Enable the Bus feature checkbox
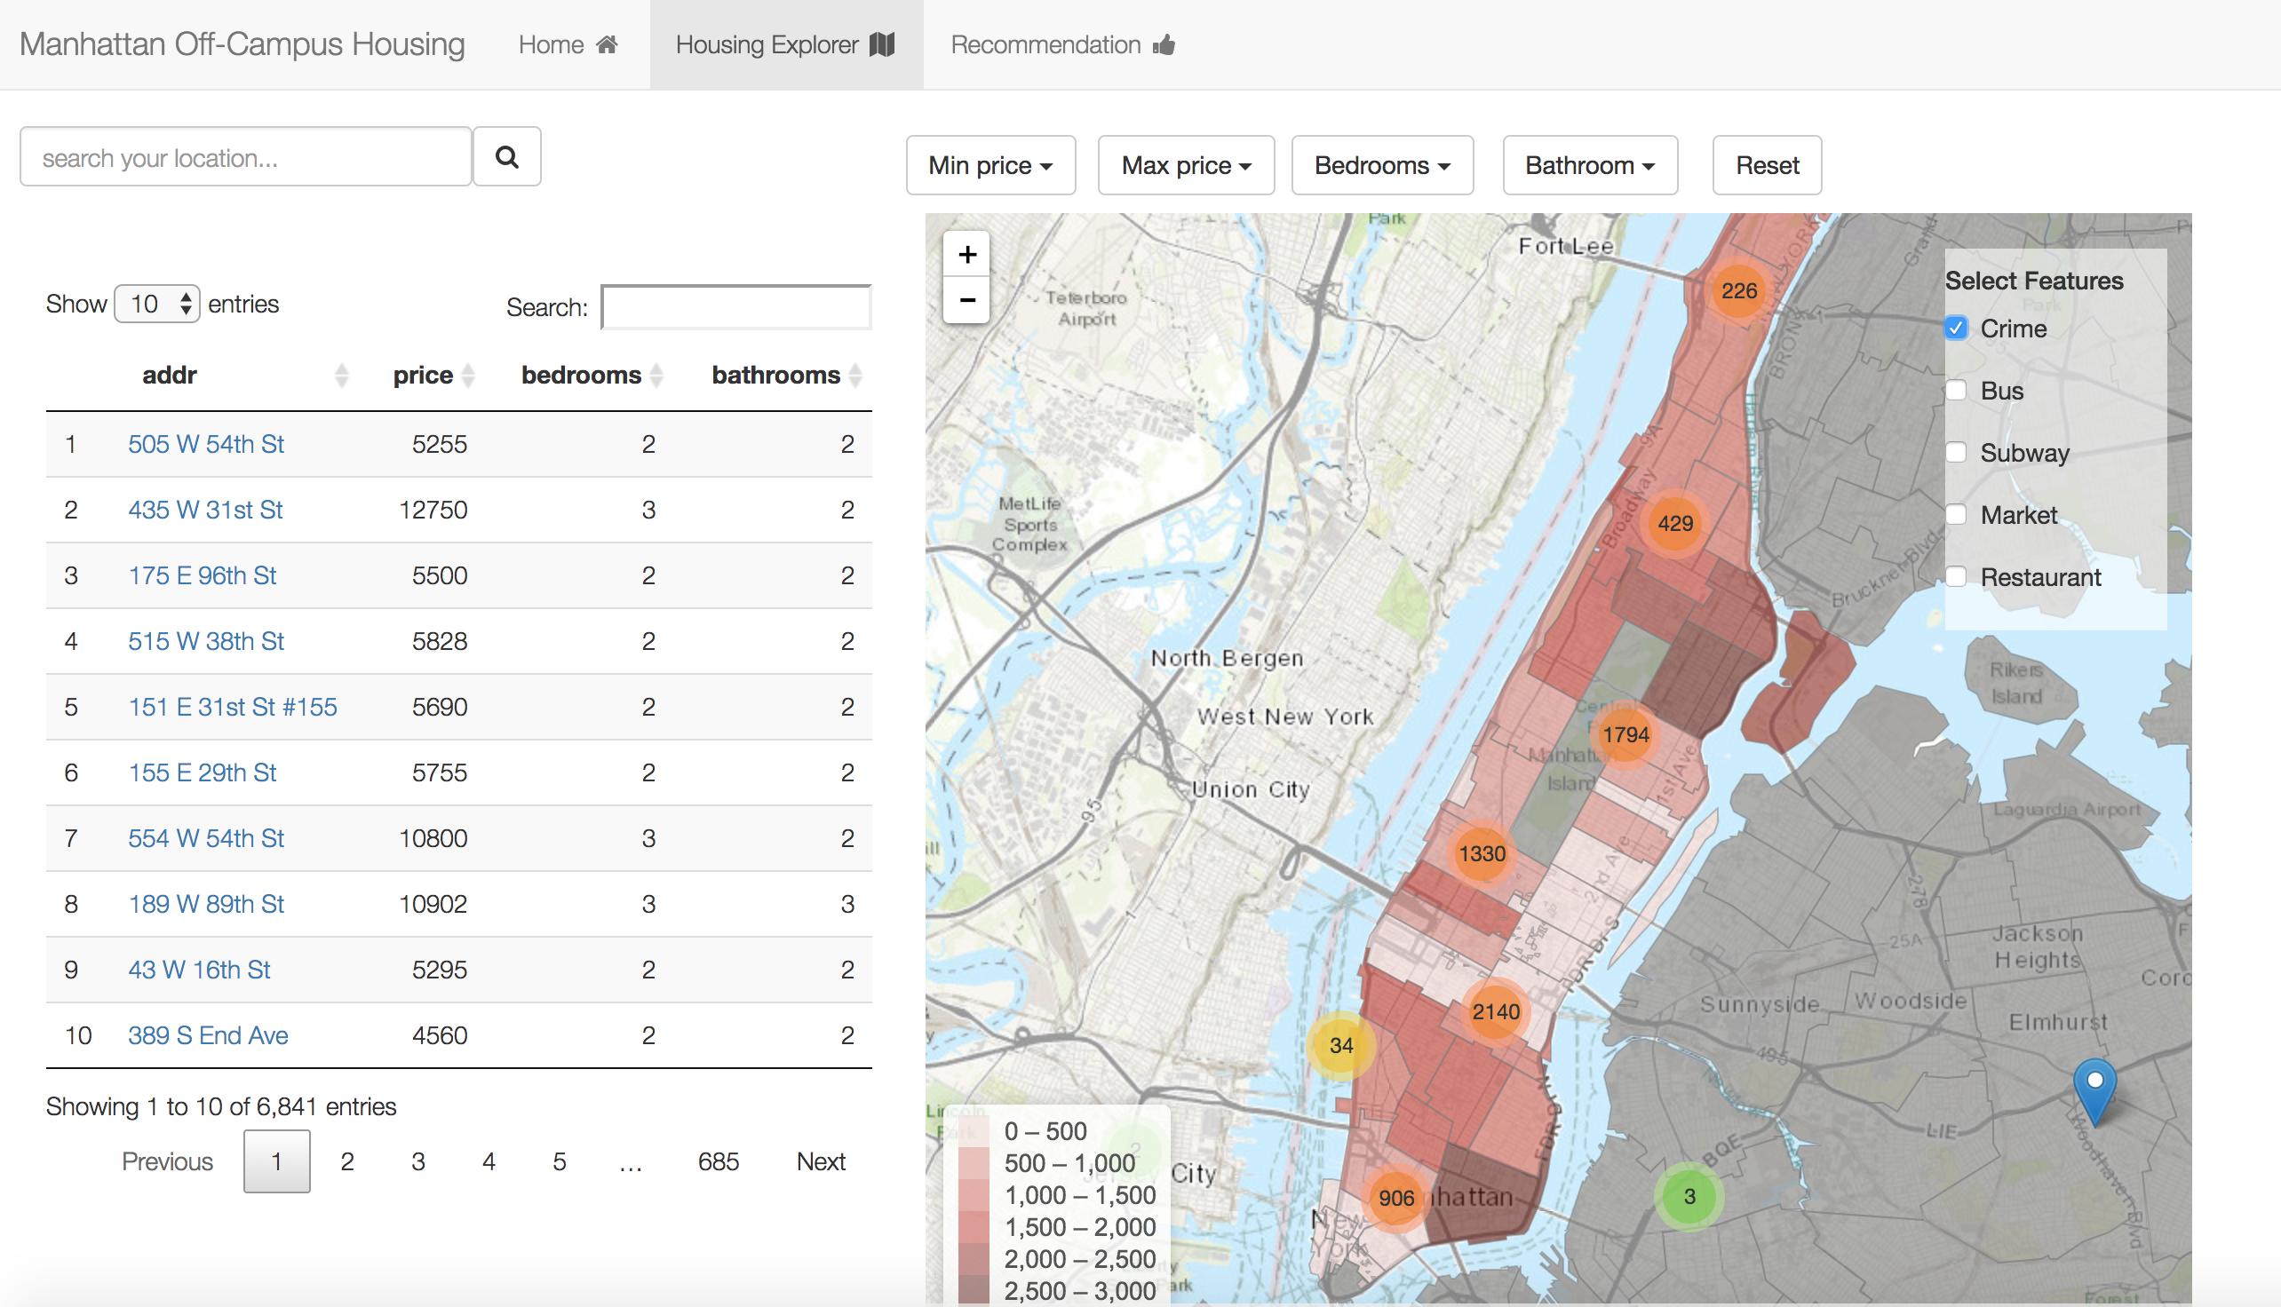This screenshot has width=2281, height=1307. tap(1956, 391)
